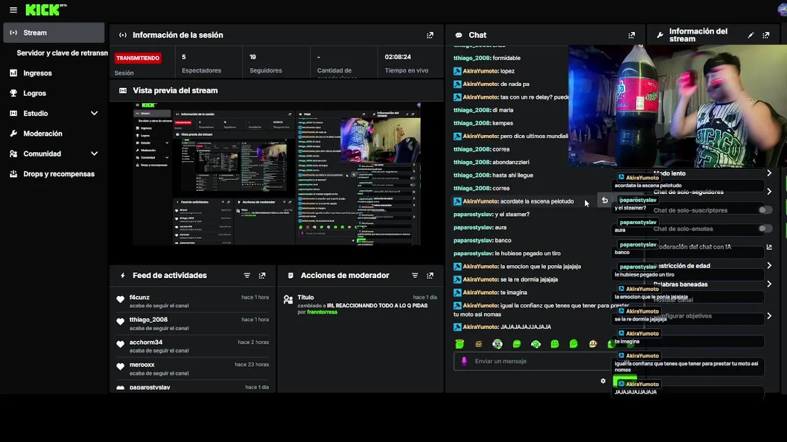Click the Ingresos bar-chart icon
The width and height of the screenshot is (787, 442).
point(14,73)
